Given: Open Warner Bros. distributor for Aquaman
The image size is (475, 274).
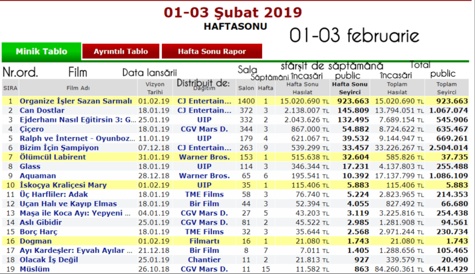Looking at the screenshot, I should pyautogui.click(x=204, y=176).
